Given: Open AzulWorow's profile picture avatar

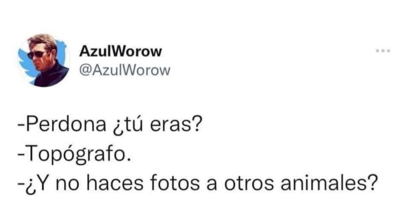Looking at the screenshot, I should point(44,61).
